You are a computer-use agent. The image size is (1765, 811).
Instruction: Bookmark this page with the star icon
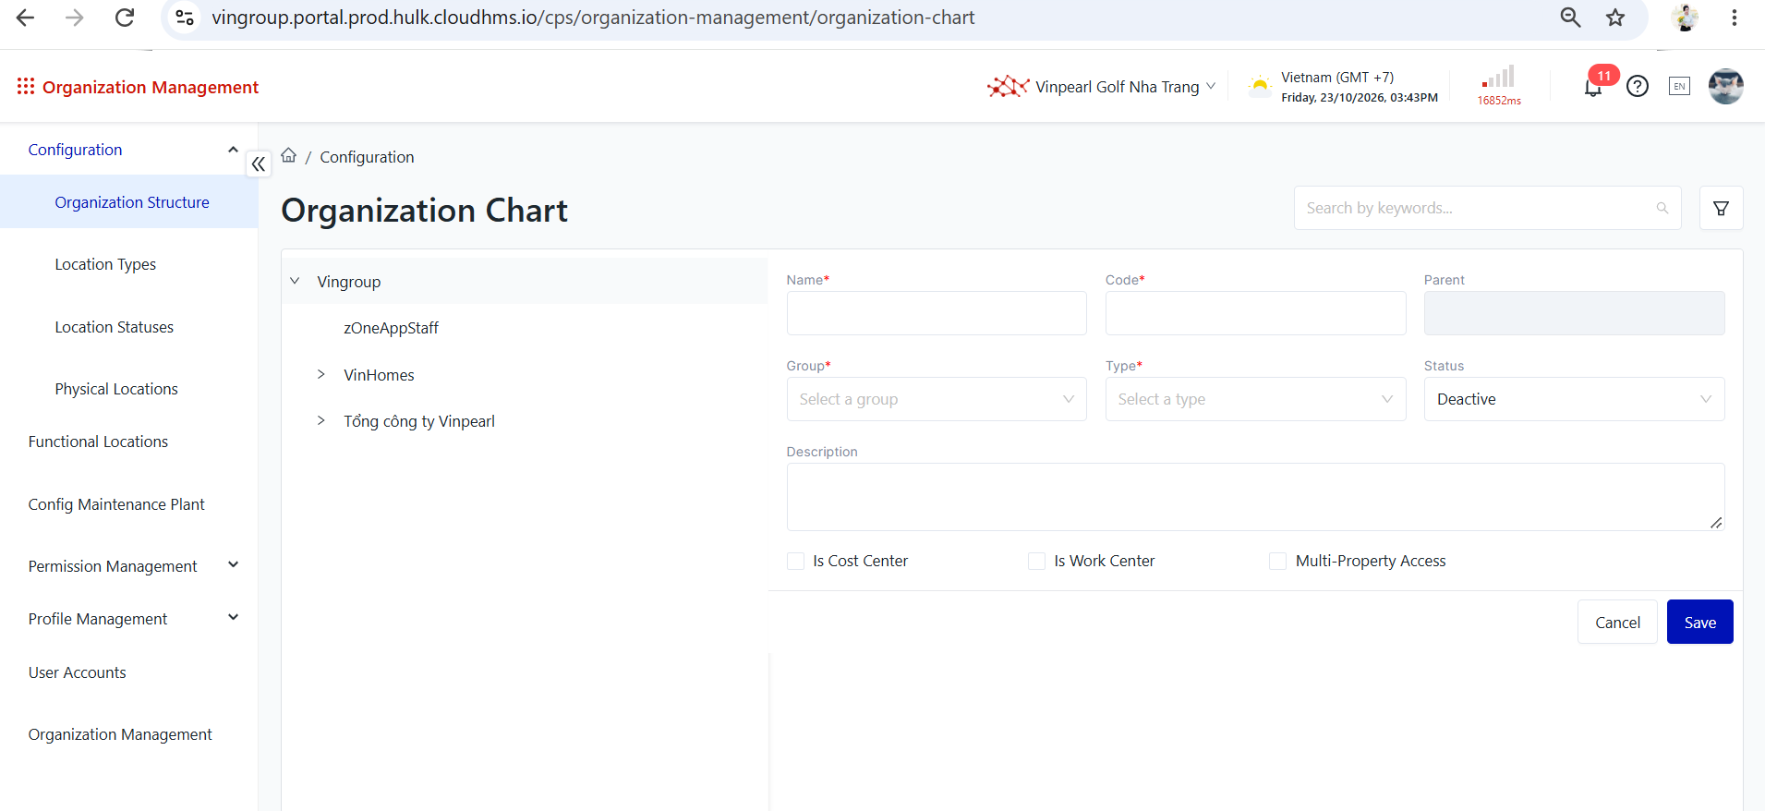click(1615, 18)
